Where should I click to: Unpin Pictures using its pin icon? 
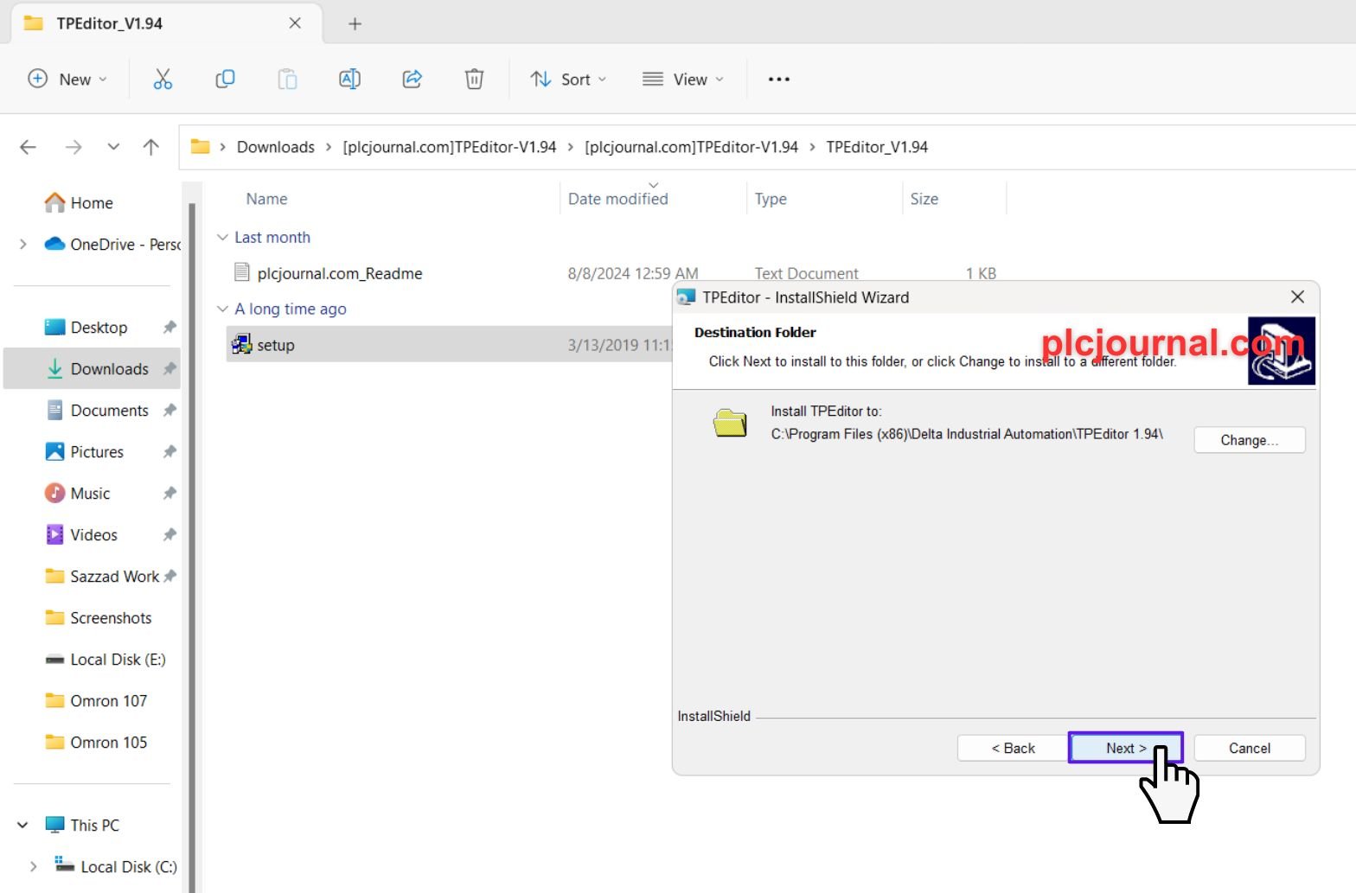[x=169, y=451]
